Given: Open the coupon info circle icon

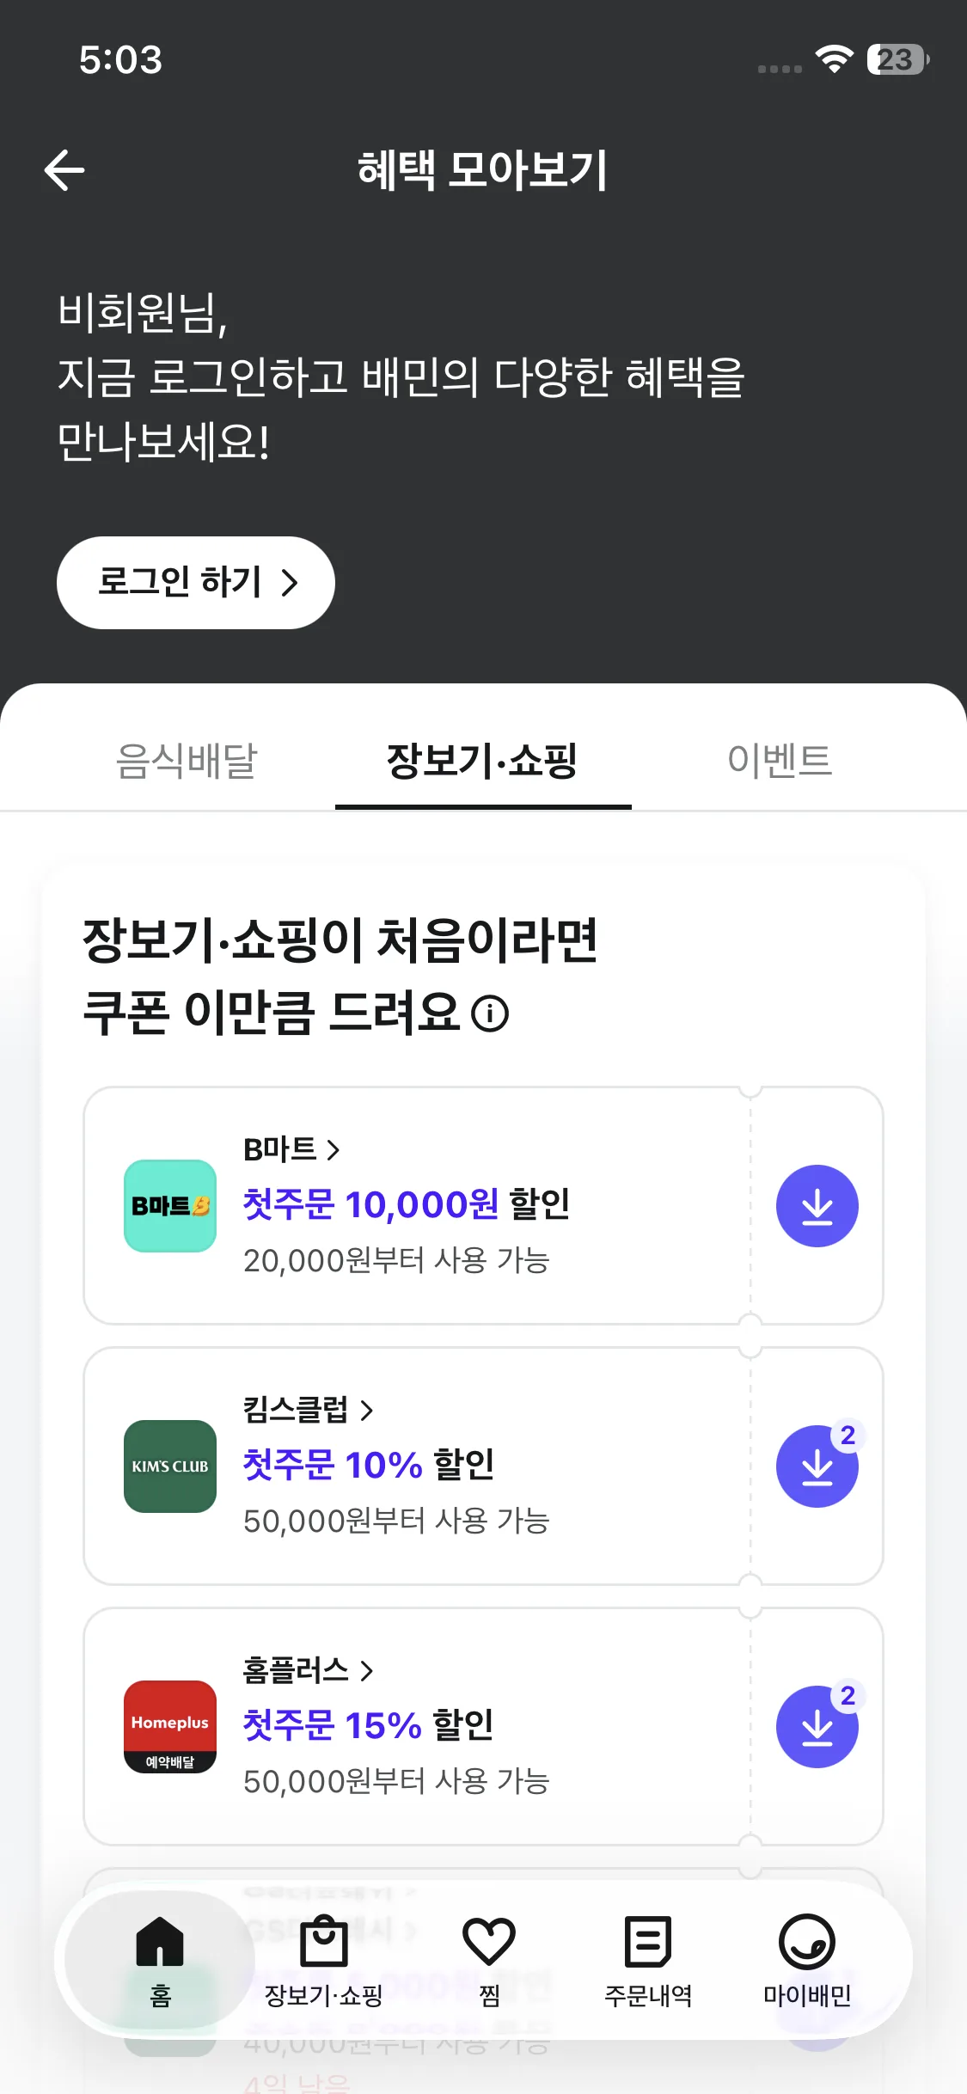Looking at the screenshot, I should [x=490, y=1013].
